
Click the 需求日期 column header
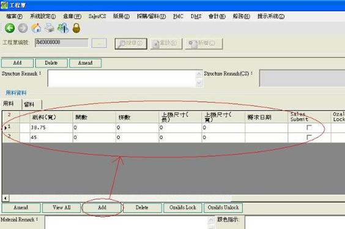[x=267, y=117]
